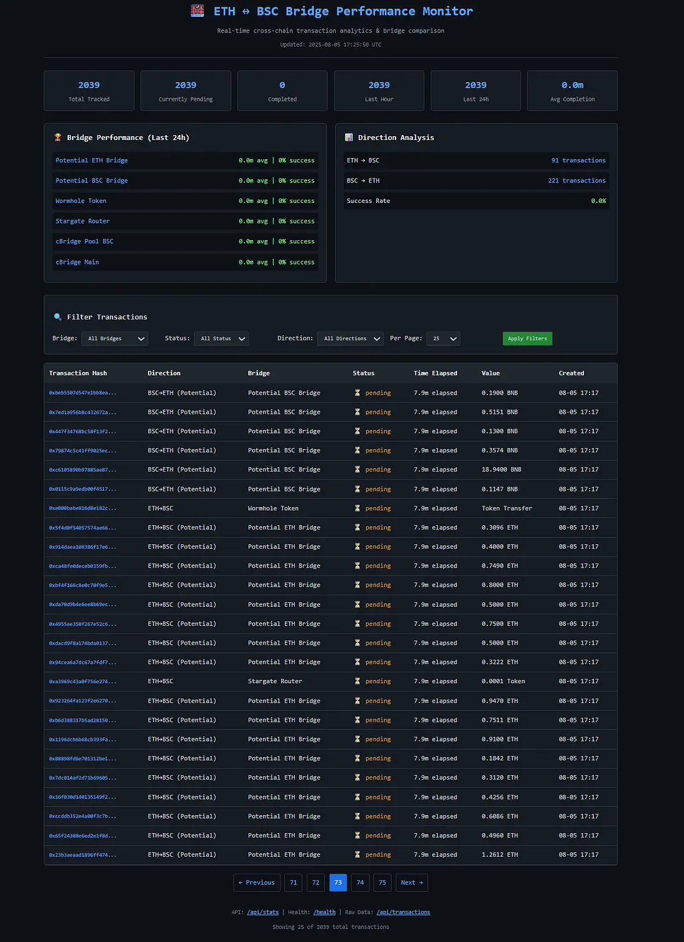The width and height of the screenshot is (684, 942).
Task: Click magnifier icon beside Filter Transactions
Action: coord(58,317)
